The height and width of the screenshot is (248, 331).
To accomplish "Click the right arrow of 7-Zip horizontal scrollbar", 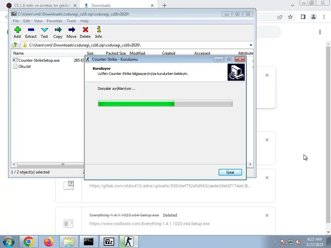I will coord(251,164).
